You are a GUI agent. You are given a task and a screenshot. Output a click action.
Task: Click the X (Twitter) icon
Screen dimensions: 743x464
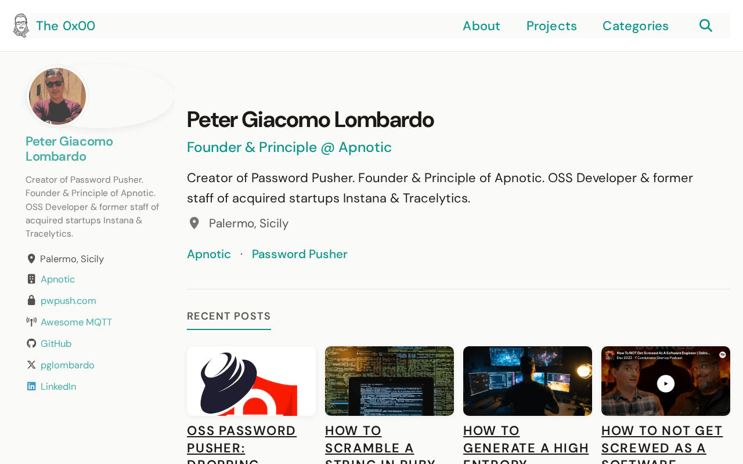coord(31,365)
